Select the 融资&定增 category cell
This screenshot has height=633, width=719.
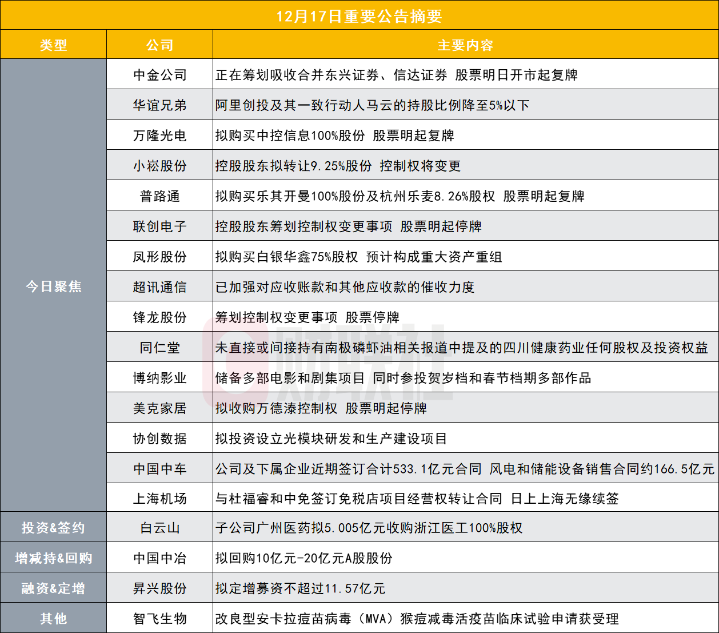click(53, 588)
